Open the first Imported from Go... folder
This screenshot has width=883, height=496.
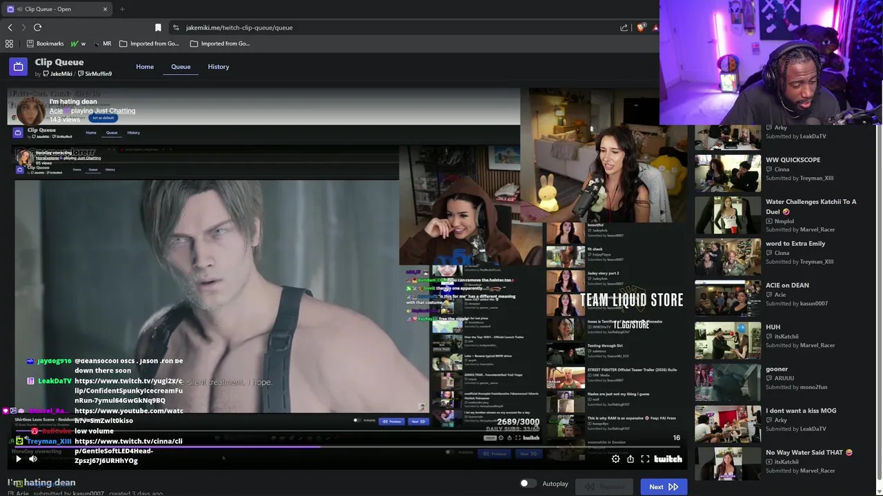[x=149, y=43]
